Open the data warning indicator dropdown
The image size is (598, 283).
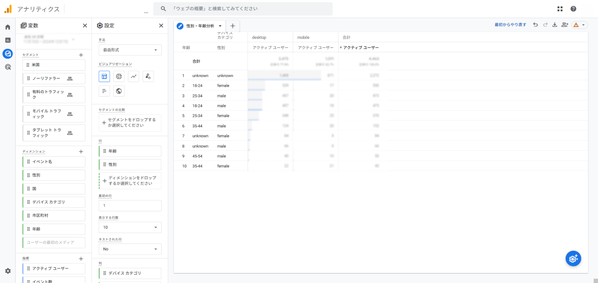[x=579, y=25]
